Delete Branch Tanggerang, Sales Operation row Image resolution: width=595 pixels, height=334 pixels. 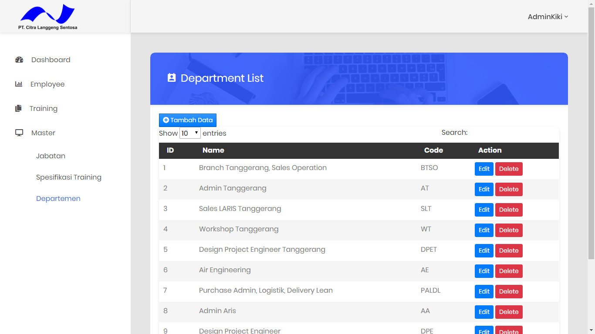point(509,169)
